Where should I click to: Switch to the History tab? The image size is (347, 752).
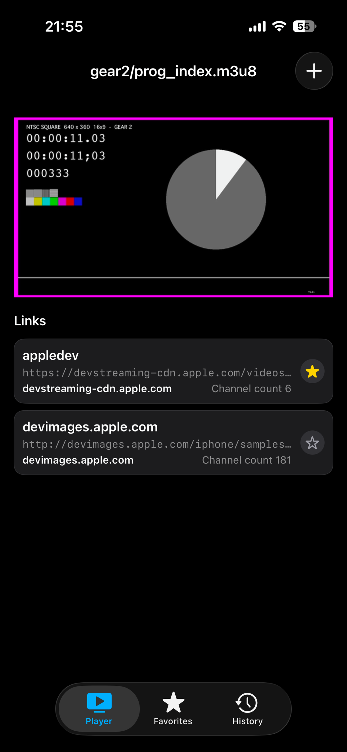point(247,708)
